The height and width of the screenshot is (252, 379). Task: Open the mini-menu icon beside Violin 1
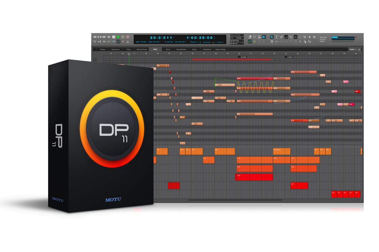(359, 49)
